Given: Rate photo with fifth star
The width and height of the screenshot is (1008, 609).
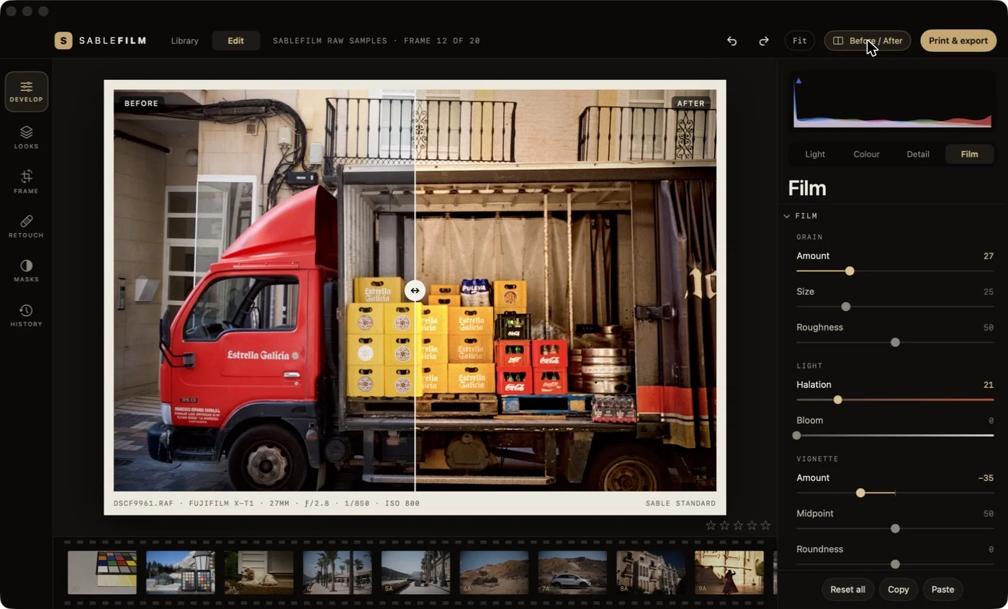Looking at the screenshot, I should pos(765,525).
